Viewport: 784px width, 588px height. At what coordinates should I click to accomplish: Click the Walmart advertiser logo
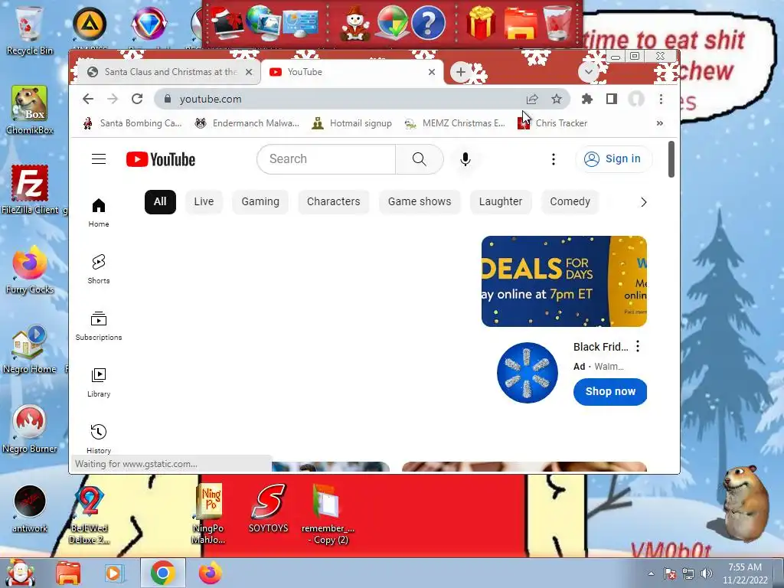point(527,373)
